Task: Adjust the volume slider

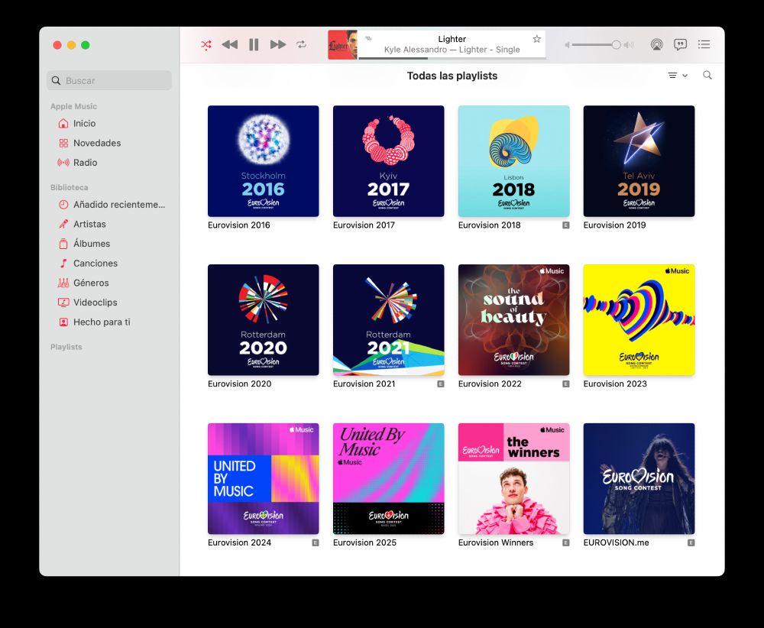Action: point(597,45)
